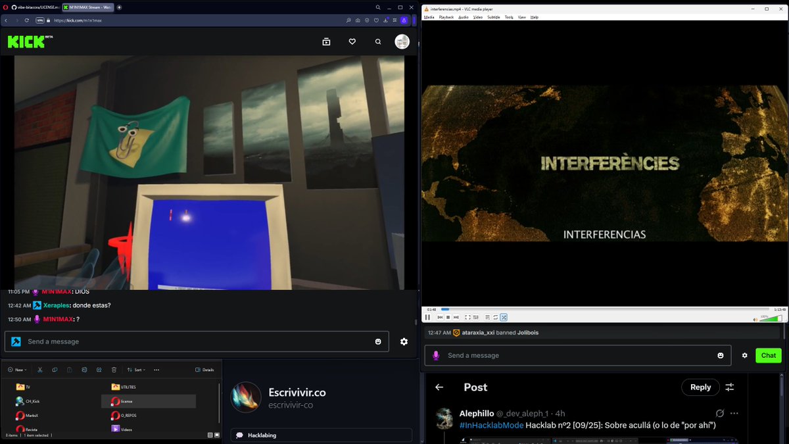Open VLC Video menu

(478, 17)
